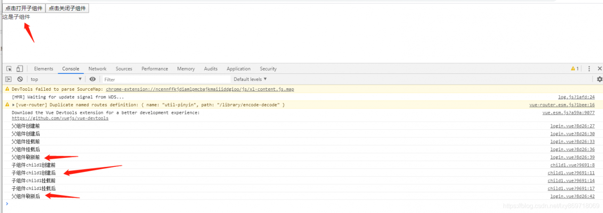Open the log.js?1afd:24 source link
The width and height of the screenshot is (603, 213).
pyautogui.click(x=576, y=97)
